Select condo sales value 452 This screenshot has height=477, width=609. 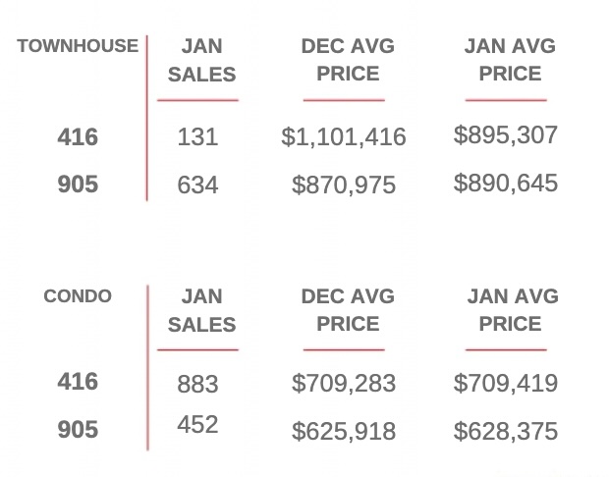click(x=197, y=424)
